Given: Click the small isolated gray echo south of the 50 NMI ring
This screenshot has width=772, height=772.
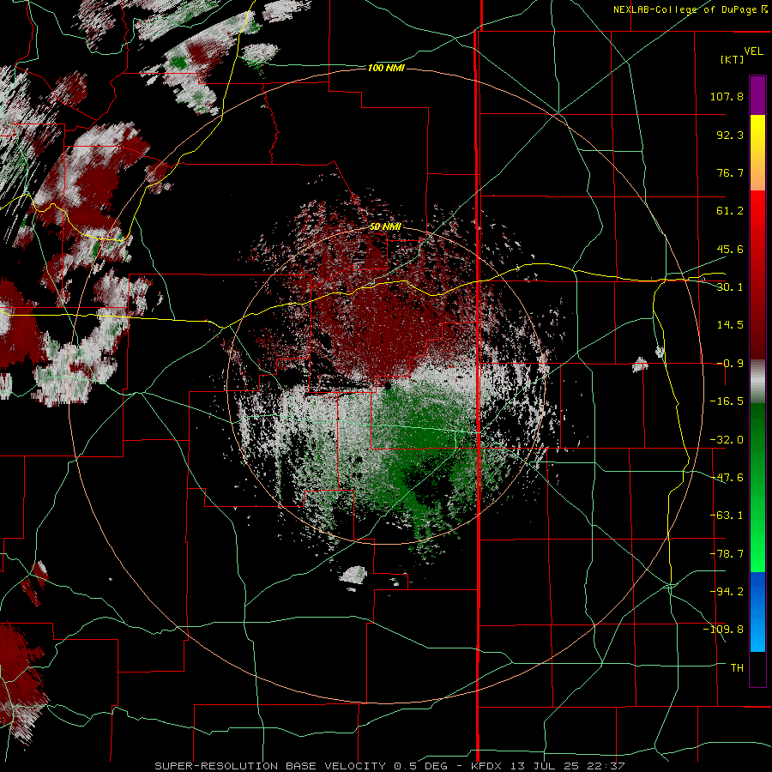Looking at the screenshot, I should tap(353, 575).
